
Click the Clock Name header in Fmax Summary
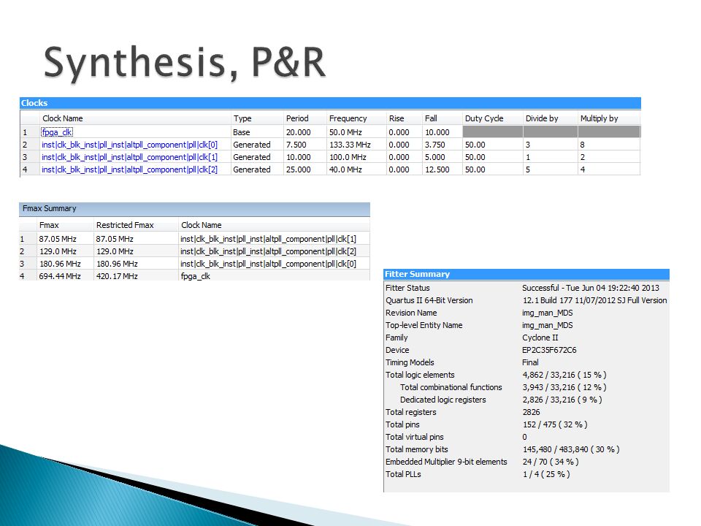click(202, 226)
